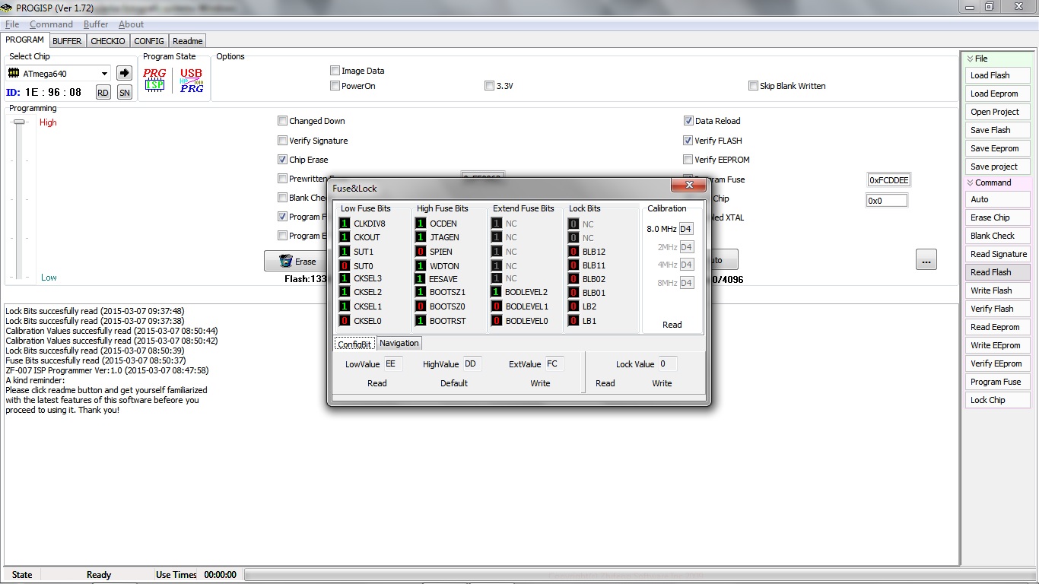This screenshot has width=1039, height=584.
Task: Toggle the CLKDIV8 low fuse bit
Action: point(345,224)
